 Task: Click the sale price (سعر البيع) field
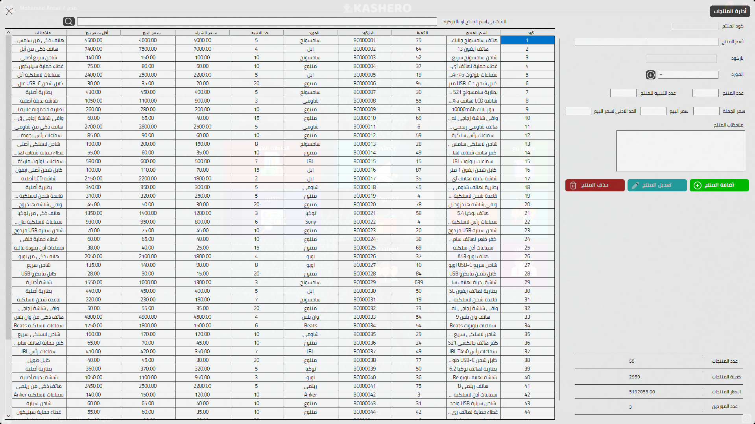click(x=653, y=111)
